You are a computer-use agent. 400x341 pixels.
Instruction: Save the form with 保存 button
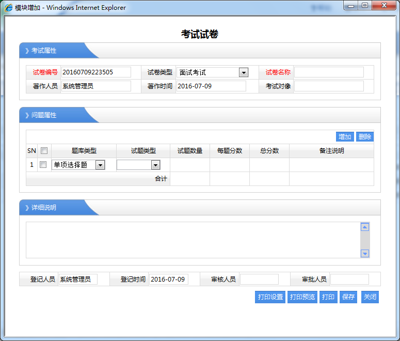(348, 297)
